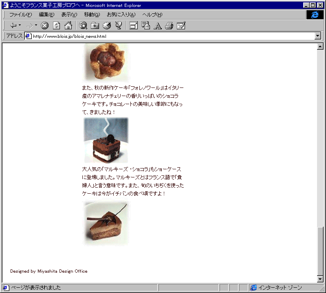The image size is (326, 293).
Task: Open the 編集(E) menu
Action: coord(46,15)
